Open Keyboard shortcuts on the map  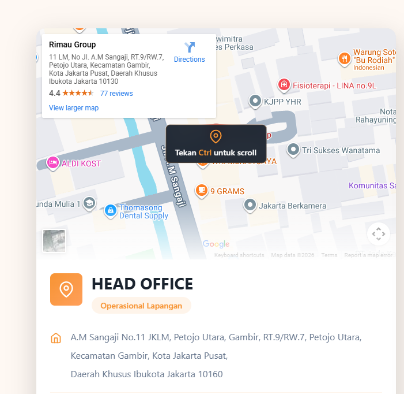[x=239, y=255]
